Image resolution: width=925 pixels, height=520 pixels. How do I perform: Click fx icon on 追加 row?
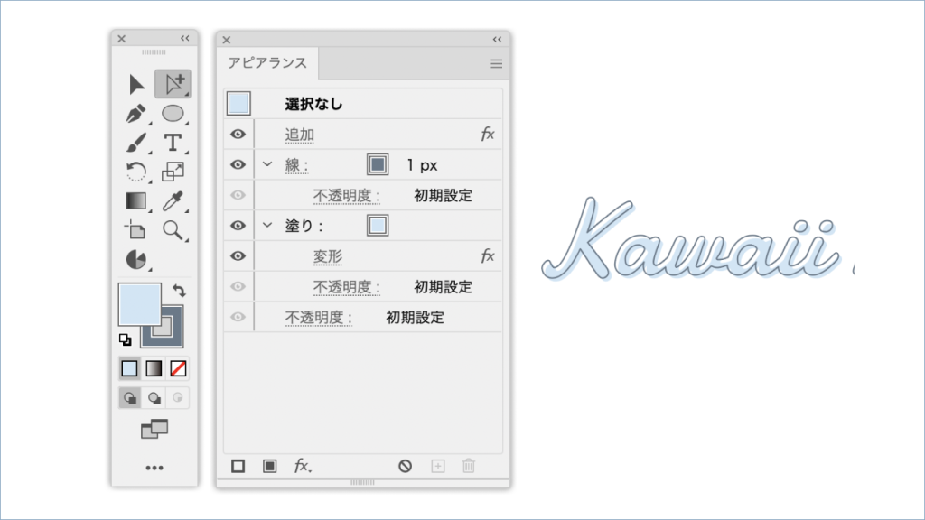[x=487, y=135]
